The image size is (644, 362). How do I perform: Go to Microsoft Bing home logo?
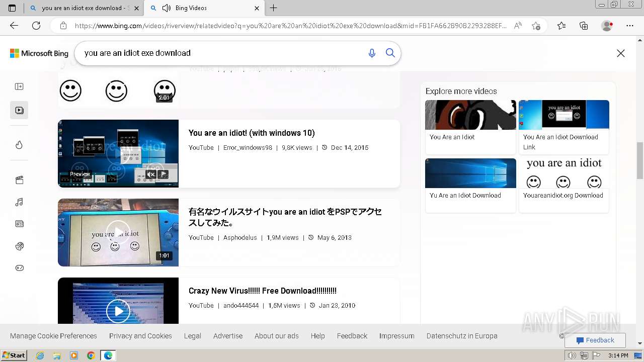[39, 53]
